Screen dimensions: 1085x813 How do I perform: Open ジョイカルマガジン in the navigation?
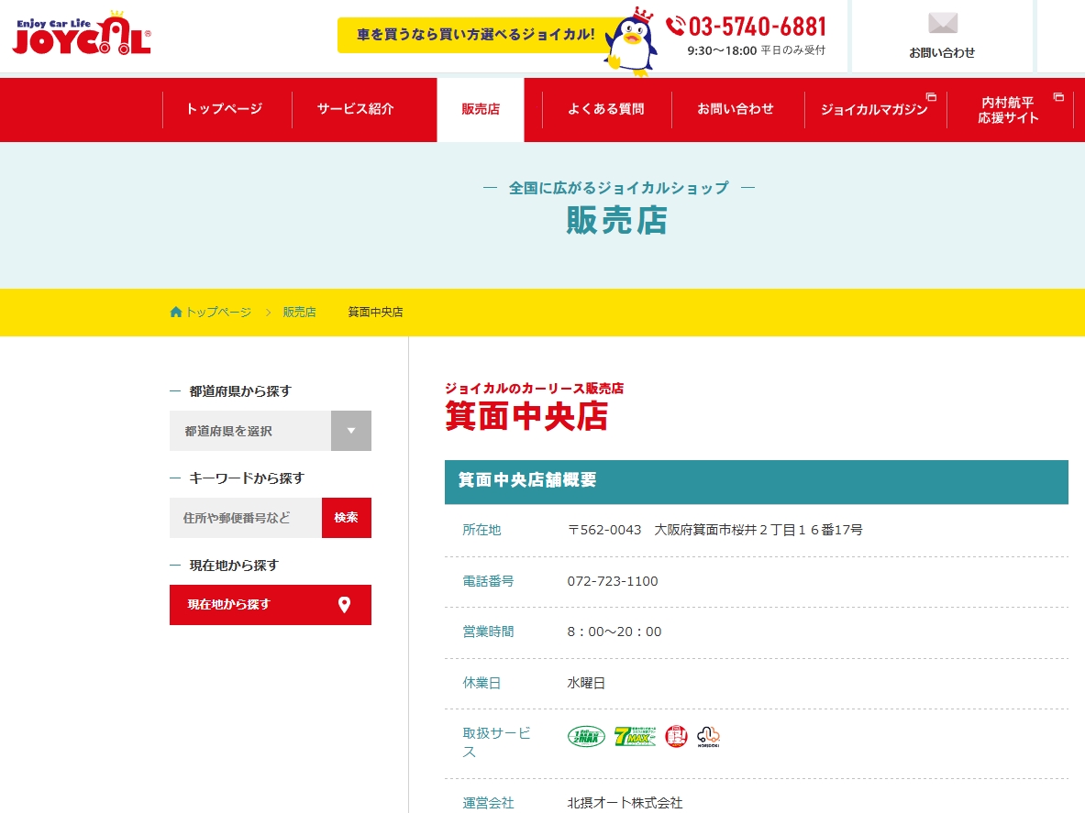pos(874,109)
